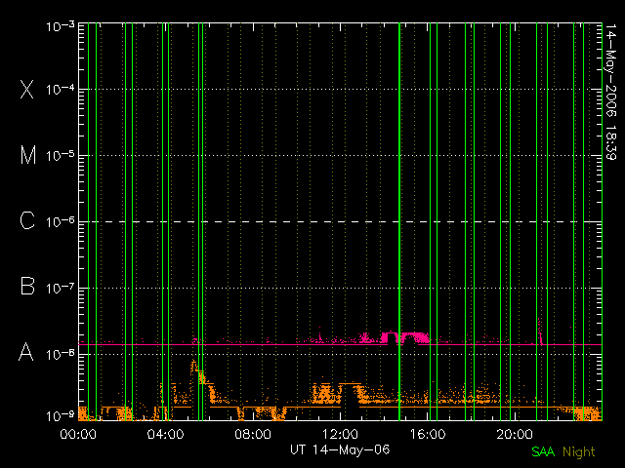
Task: Click the 08:00 time axis label
Action: click(253, 434)
